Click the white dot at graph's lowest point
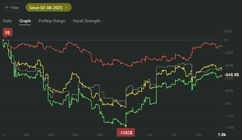 (x=126, y=126)
